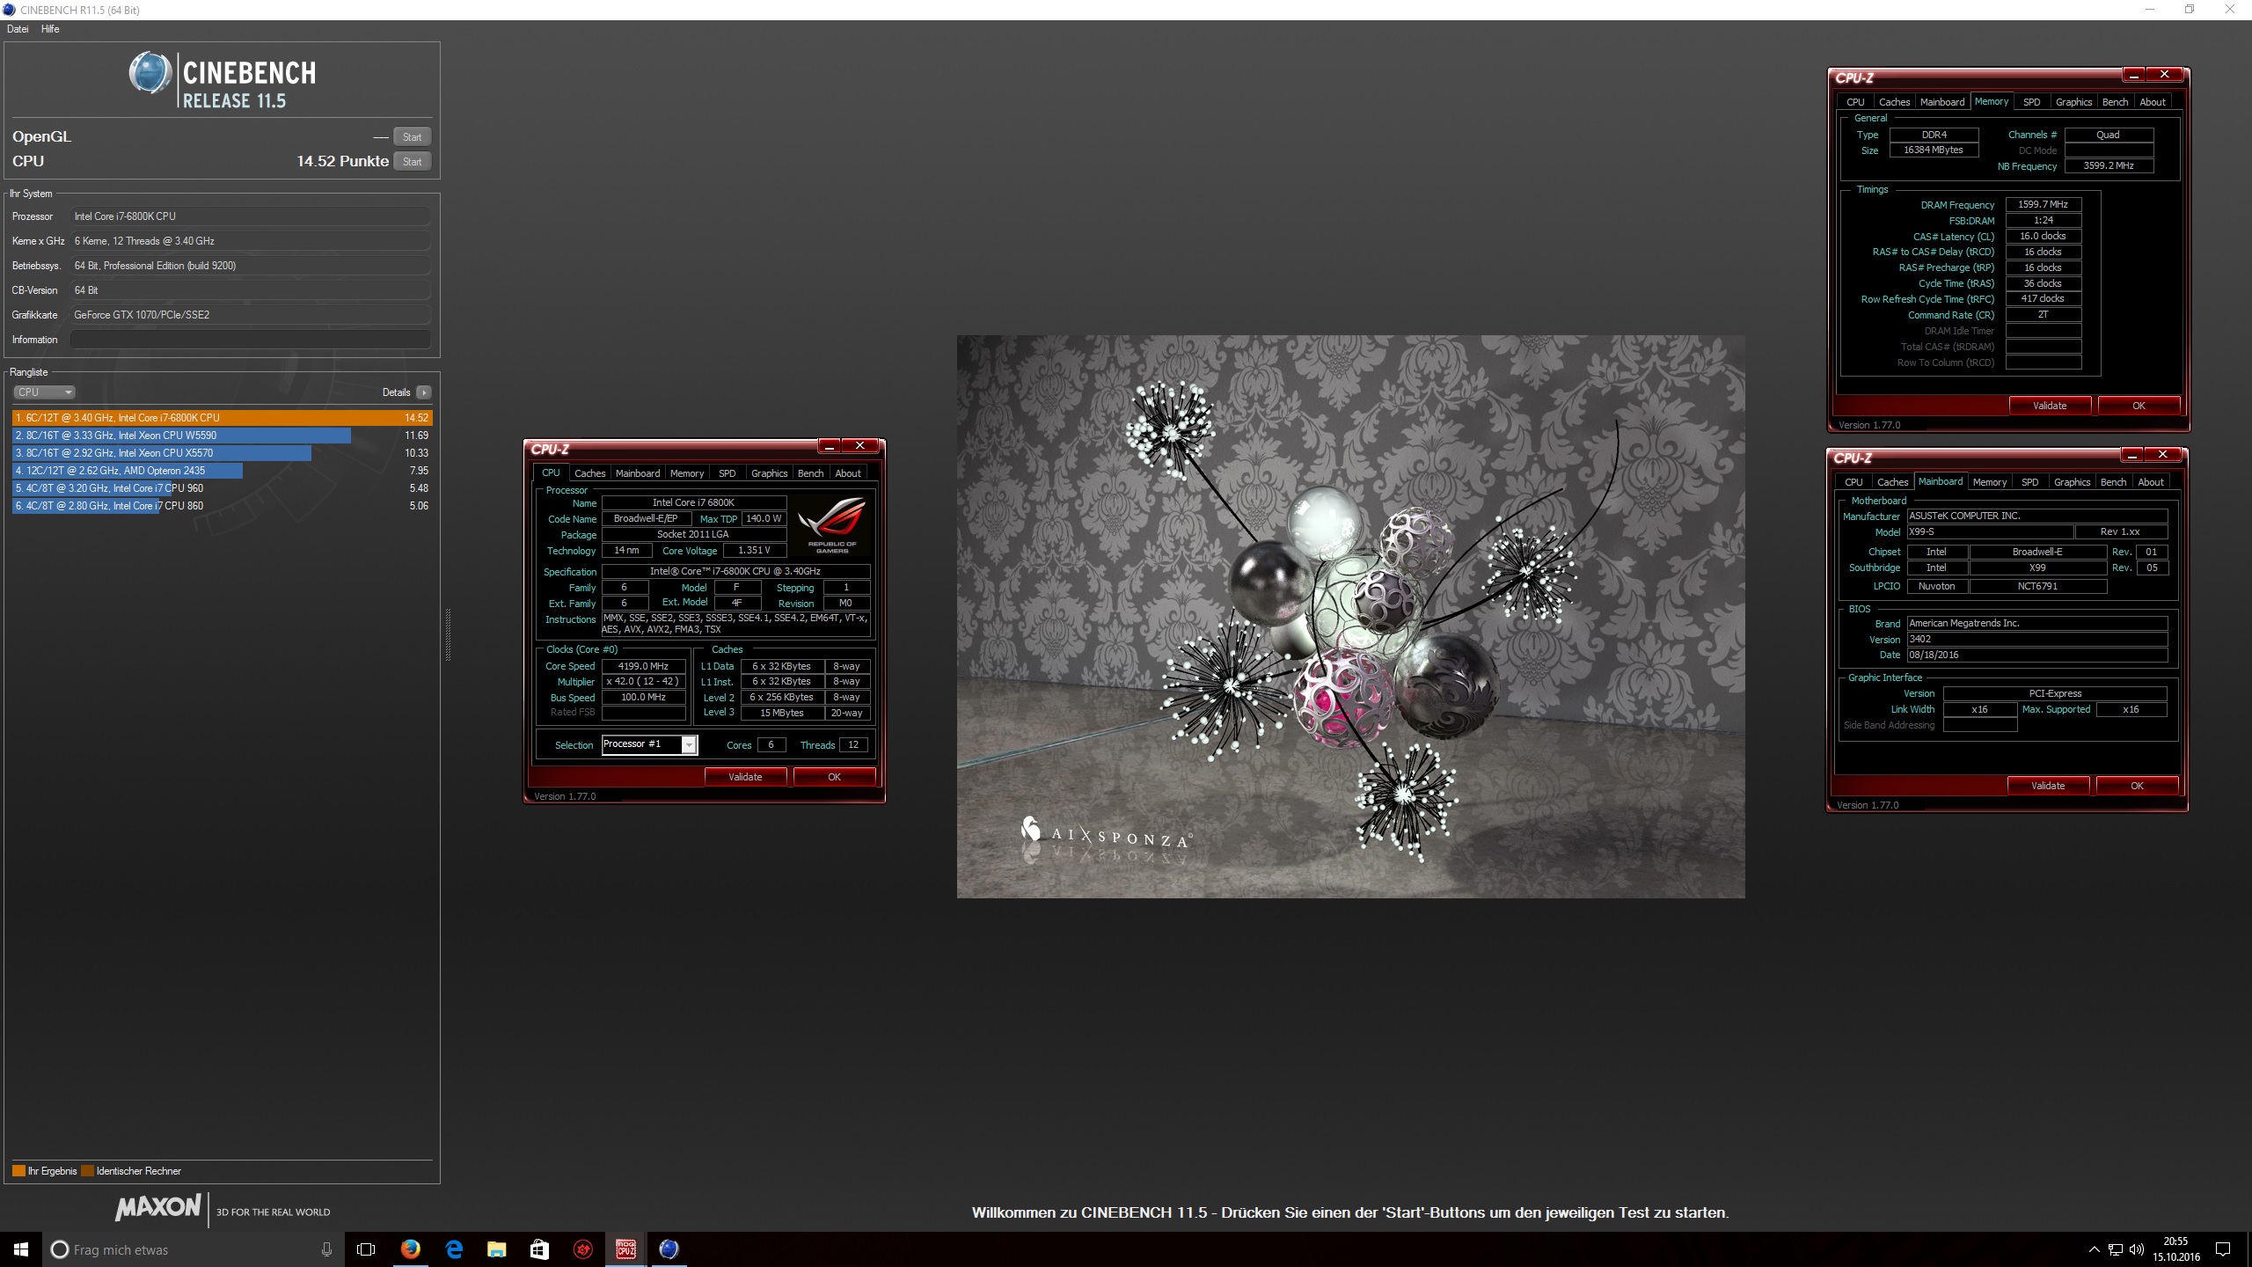This screenshot has width=2252, height=1267.
Task: Click the Maxon logo
Action: tap(158, 1208)
